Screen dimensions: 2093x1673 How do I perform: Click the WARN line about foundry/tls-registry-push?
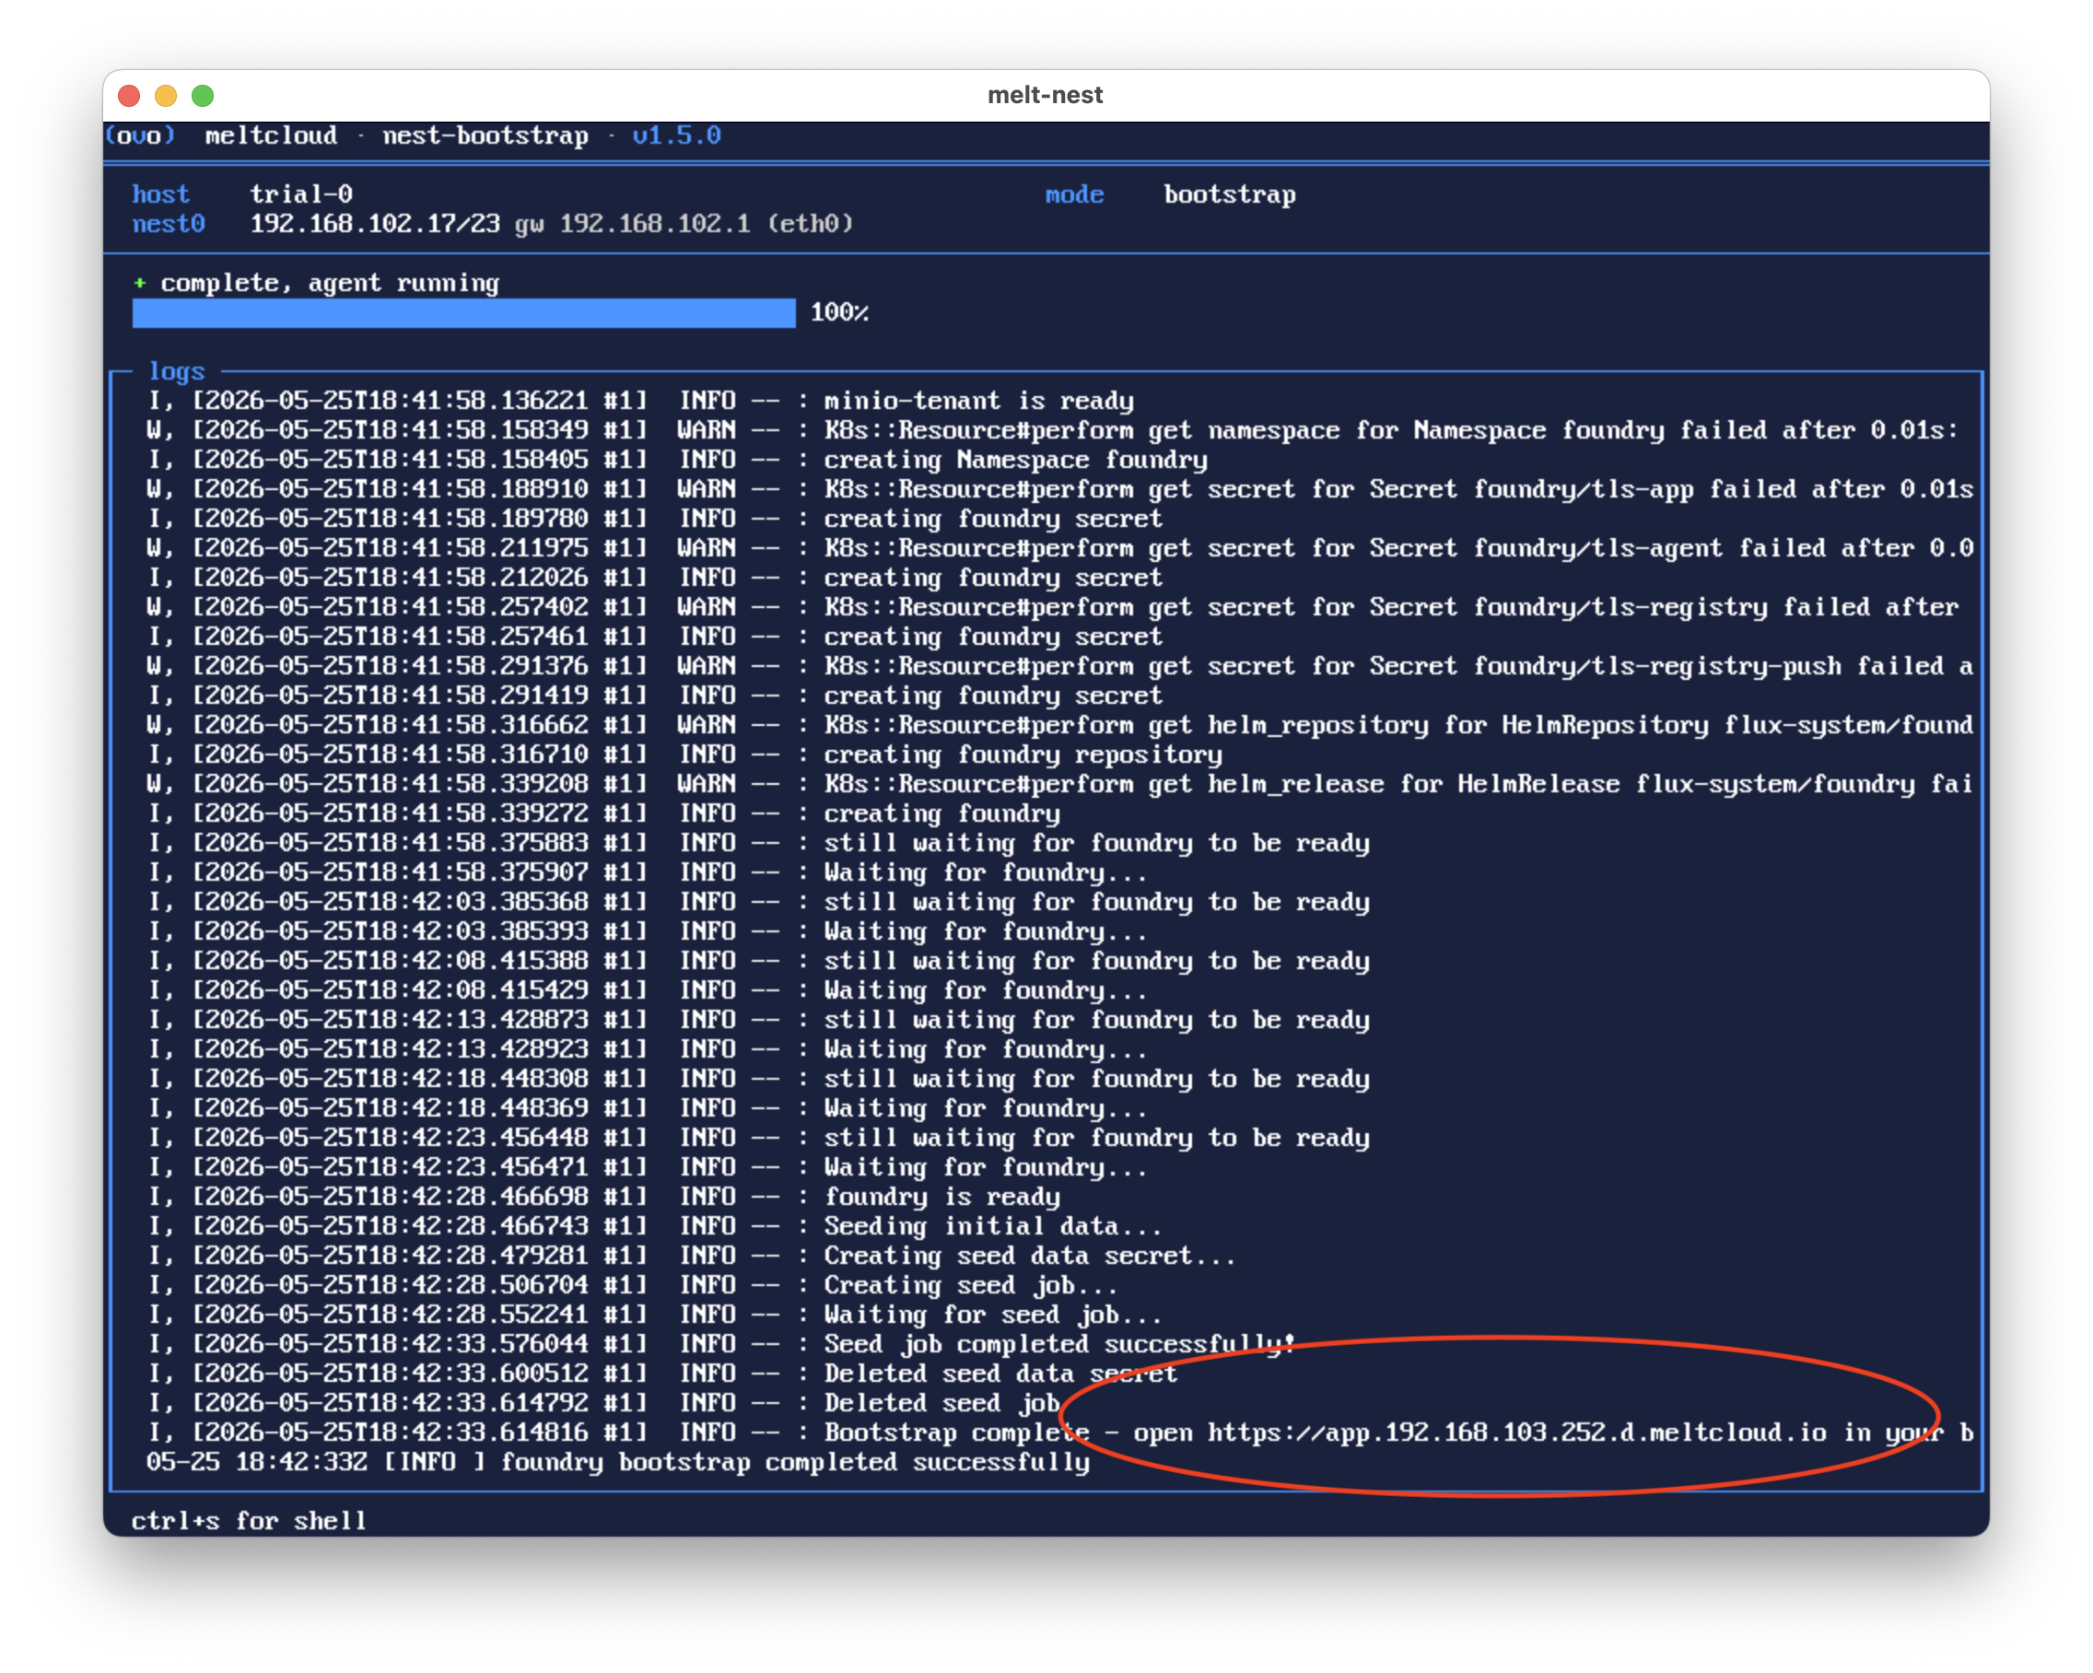pos(1060,665)
